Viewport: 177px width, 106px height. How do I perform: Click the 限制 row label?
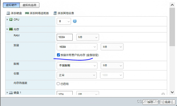click(16, 64)
